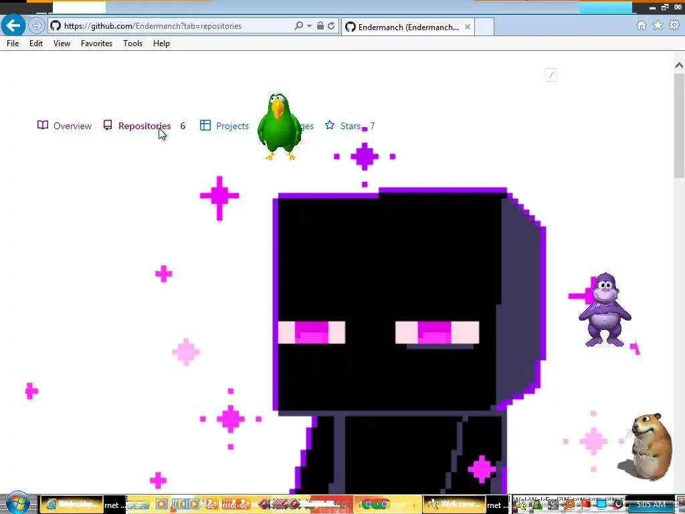Click the magnifier search icon in address bar

pyautogui.click(x=298, y=26)
